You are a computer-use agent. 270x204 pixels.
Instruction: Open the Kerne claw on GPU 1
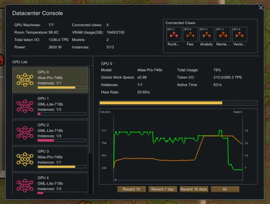223,34
